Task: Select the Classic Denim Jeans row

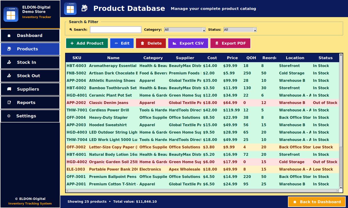Action: tap(202, 103)
